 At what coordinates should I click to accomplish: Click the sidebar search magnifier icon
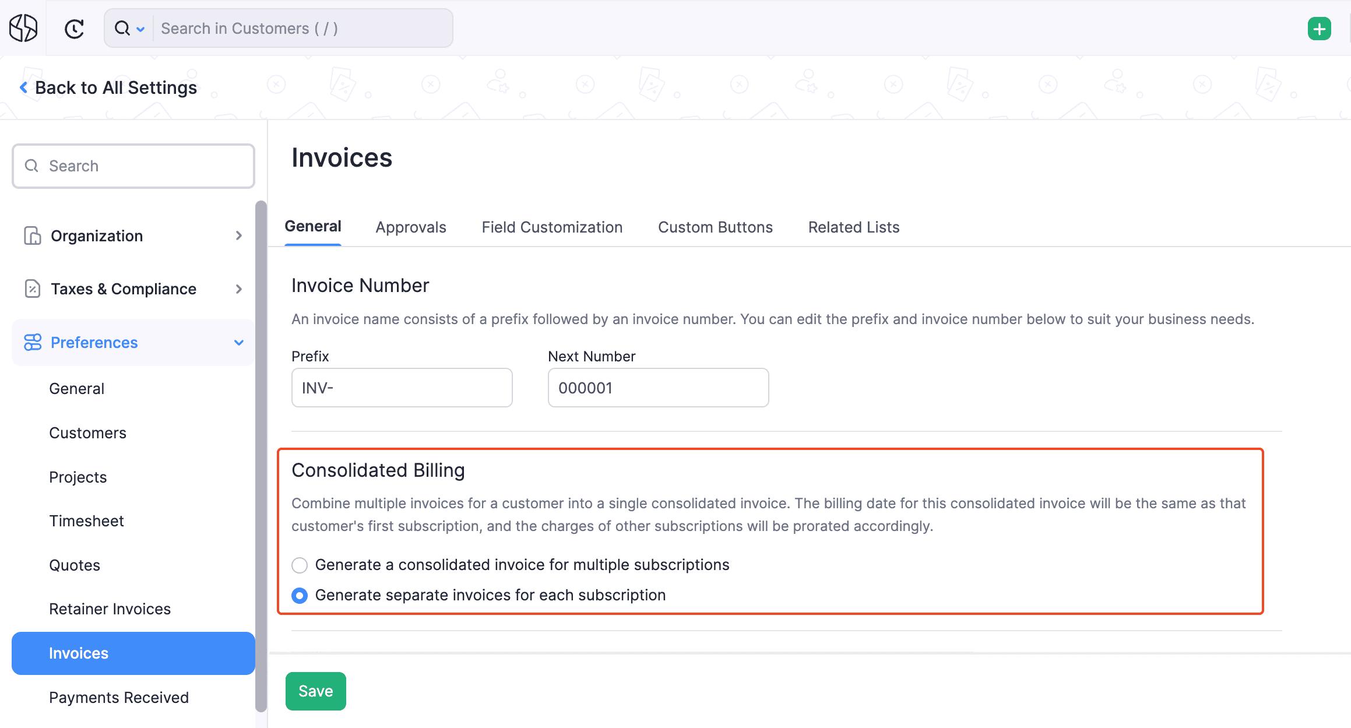point(31,166)
